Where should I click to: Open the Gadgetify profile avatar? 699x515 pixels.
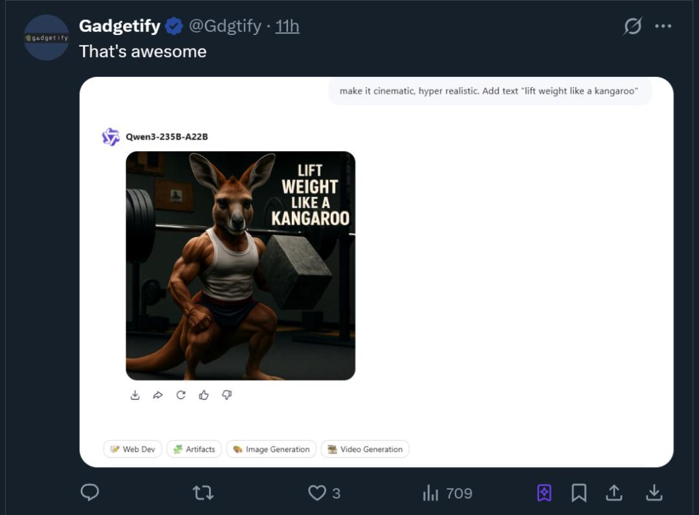(x=46, y=37)
